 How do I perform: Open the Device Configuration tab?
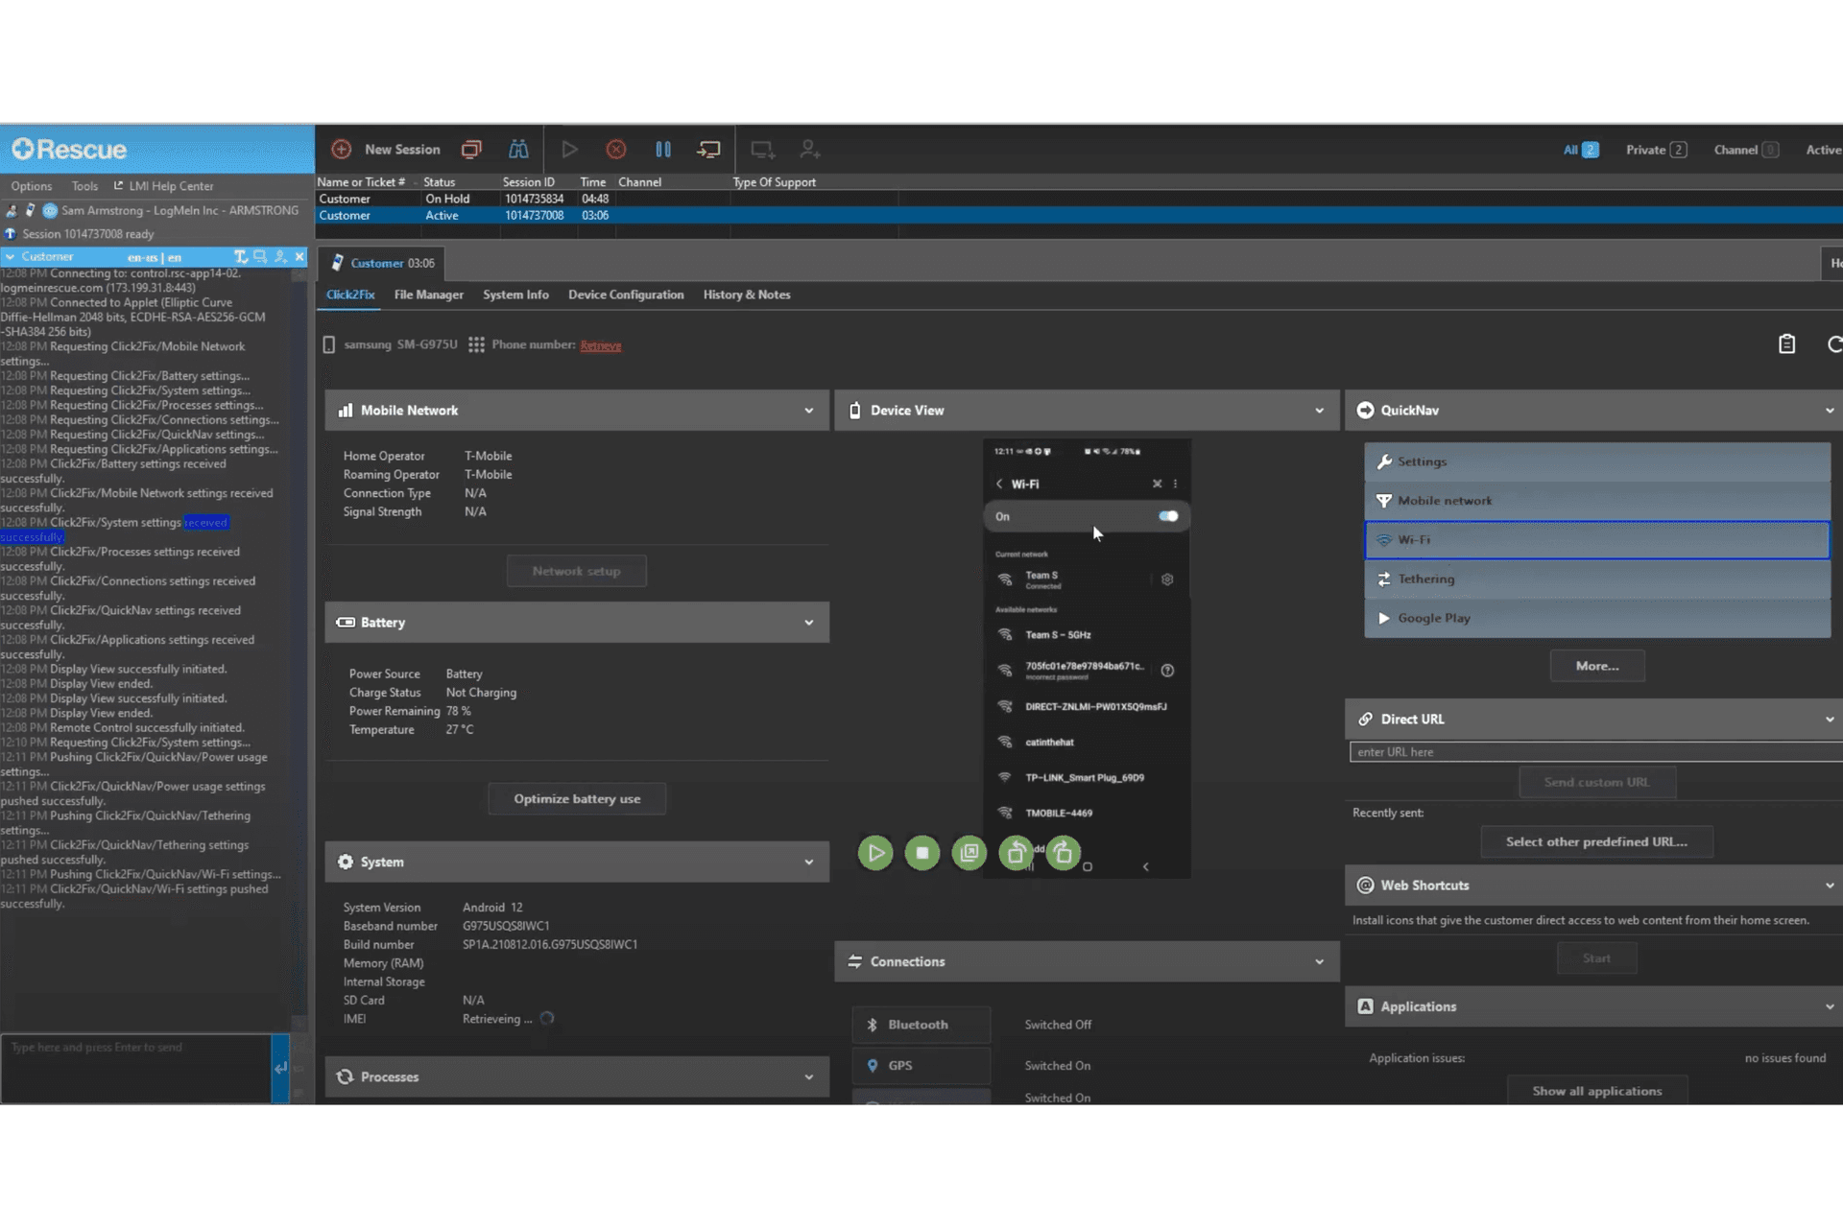point(626,295)
